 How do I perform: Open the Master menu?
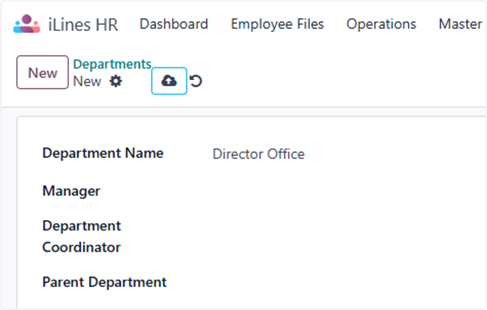pos(460,24)
